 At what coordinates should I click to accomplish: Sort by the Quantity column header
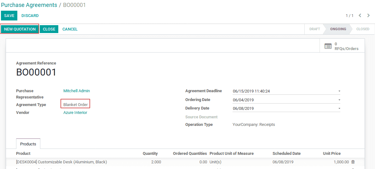tap(150, 154)
